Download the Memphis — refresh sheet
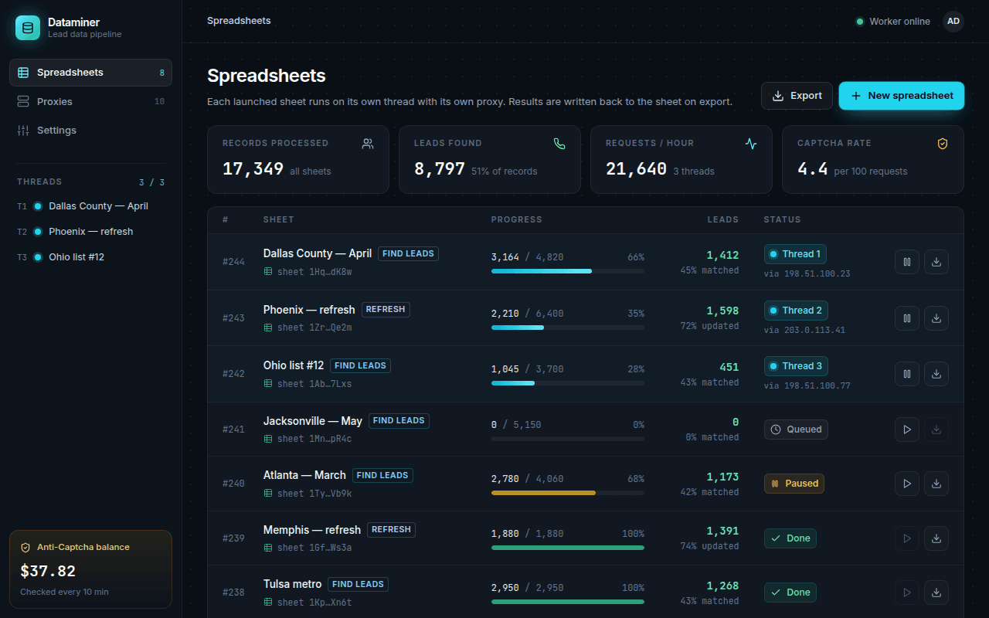Image resolution: width=989 pixels, height=618 pixels. pos(936,538)
